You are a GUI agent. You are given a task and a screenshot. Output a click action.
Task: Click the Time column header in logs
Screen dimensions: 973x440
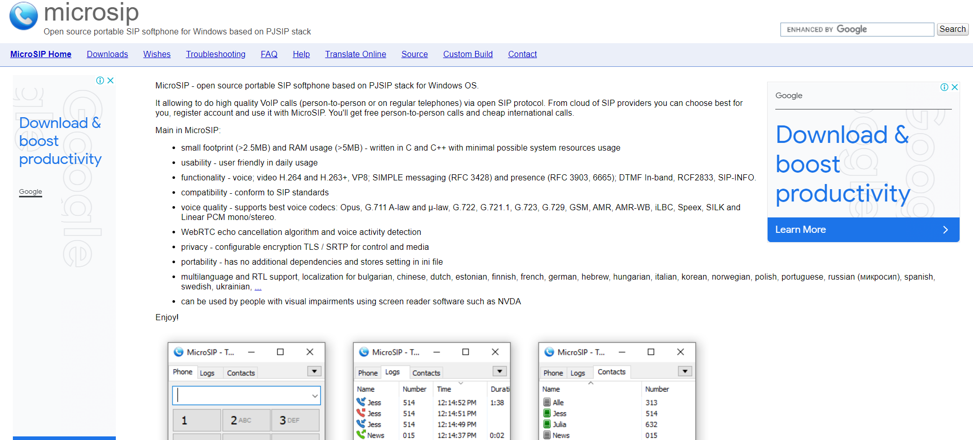[460, 389]
